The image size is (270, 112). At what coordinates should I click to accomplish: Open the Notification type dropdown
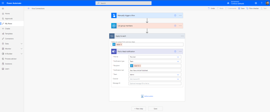[x=178, y=61]
